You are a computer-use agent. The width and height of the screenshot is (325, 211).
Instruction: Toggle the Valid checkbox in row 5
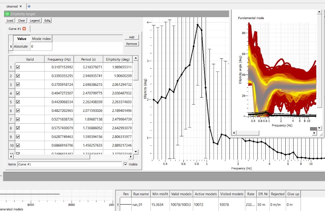click(18, 102)
